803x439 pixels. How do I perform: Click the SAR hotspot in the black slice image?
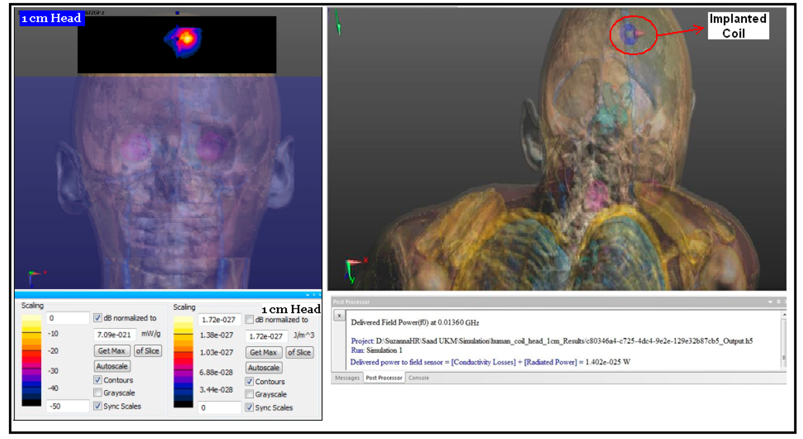[186, 39]
